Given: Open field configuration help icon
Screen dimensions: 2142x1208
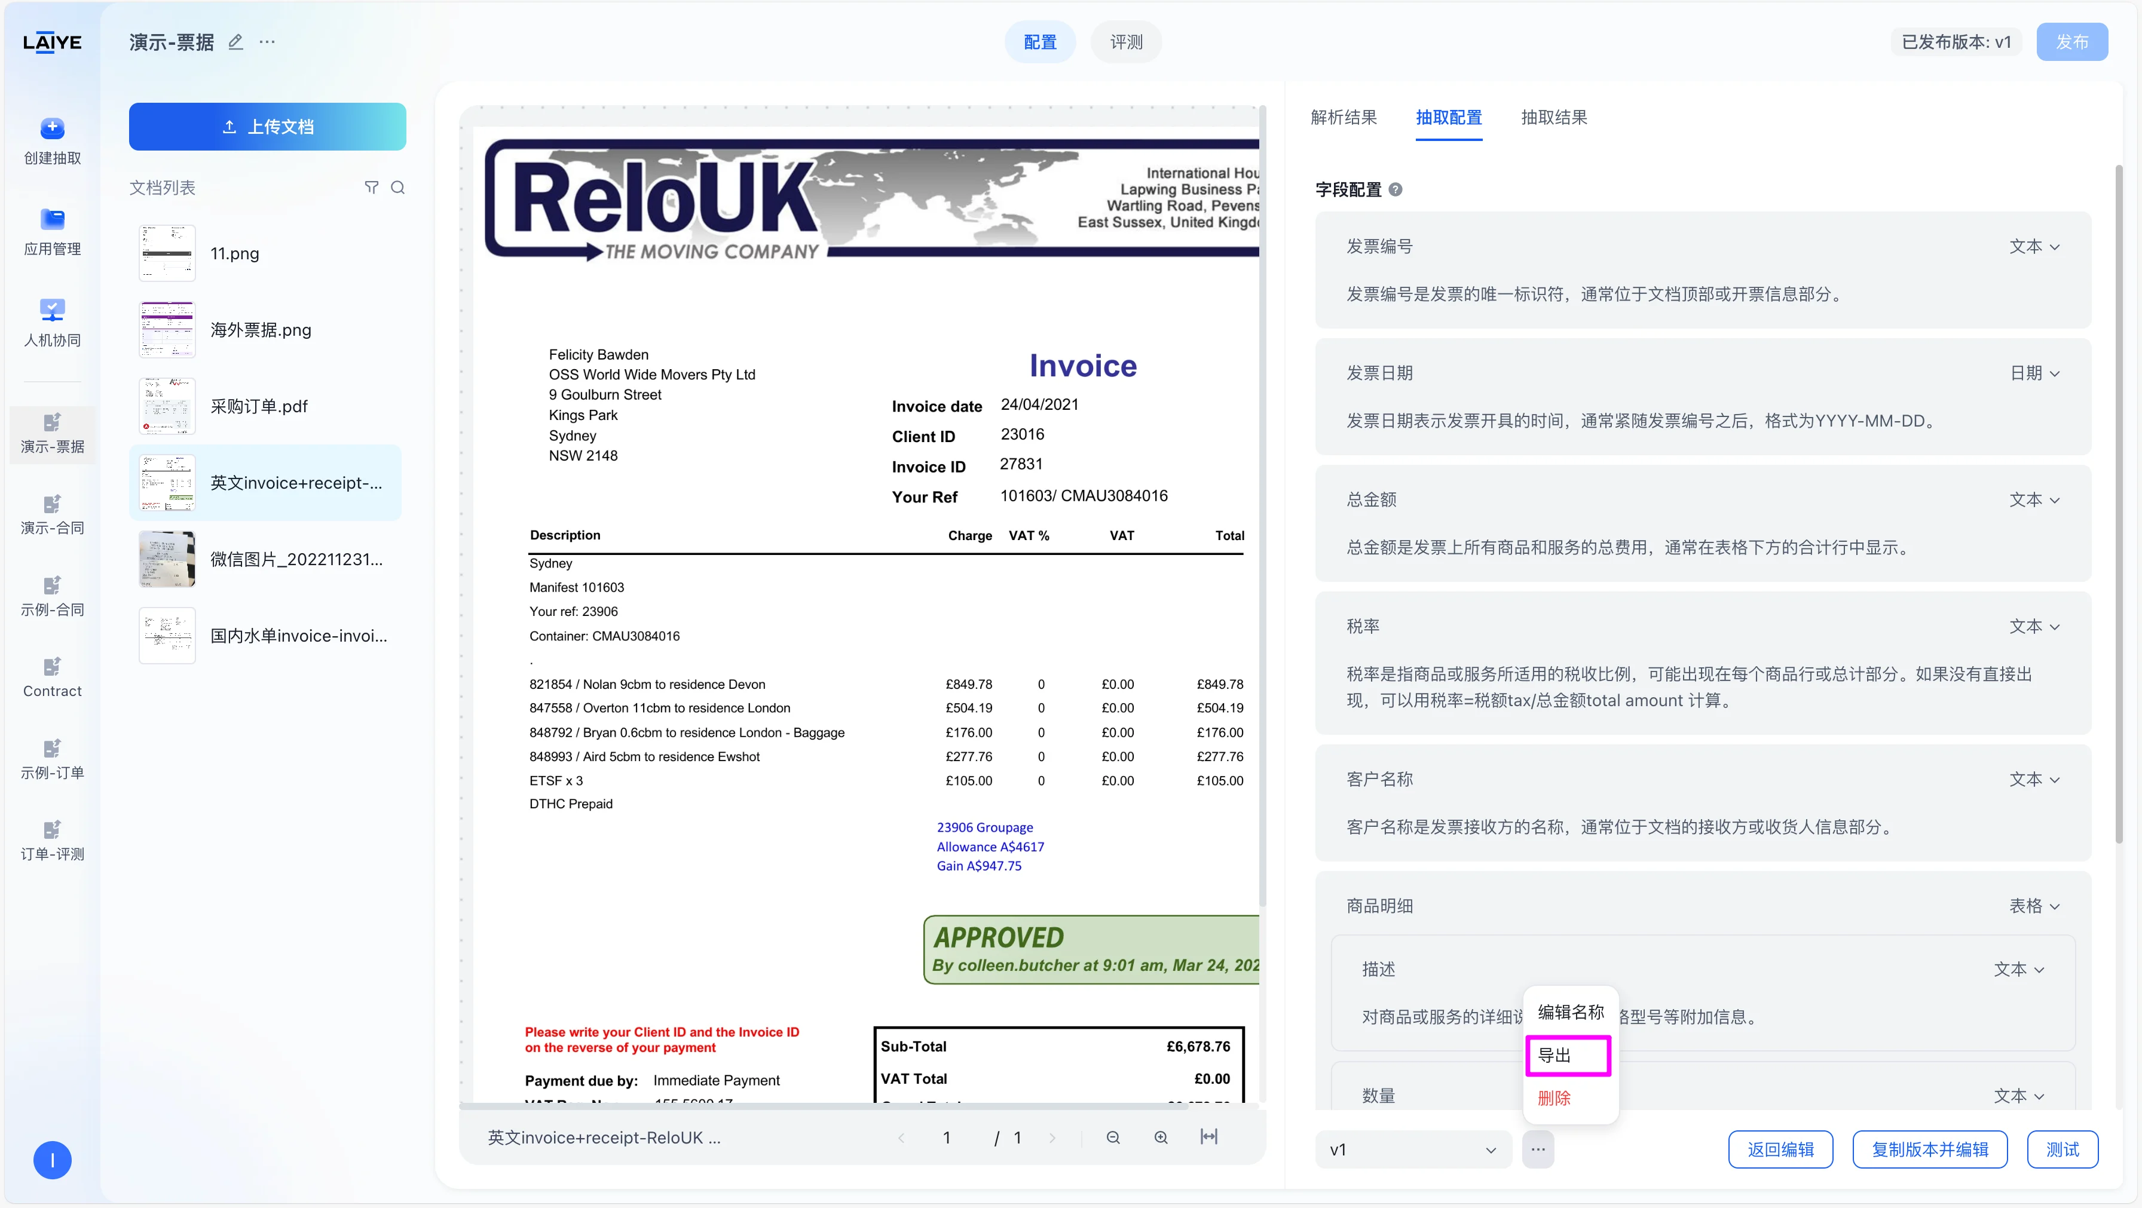Looking at the screenshot, I should coord(1396,189).
